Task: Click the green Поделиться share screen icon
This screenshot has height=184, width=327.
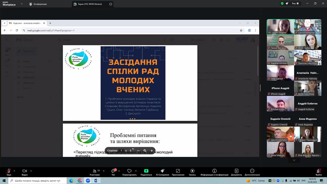Action: tap(146, 171)
